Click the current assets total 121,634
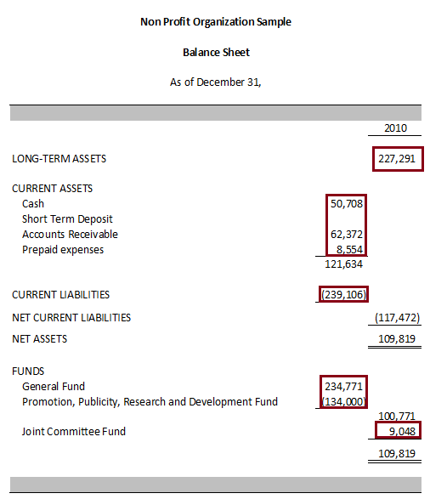Screen dimensions: 430x499 [x=343, y=264]
